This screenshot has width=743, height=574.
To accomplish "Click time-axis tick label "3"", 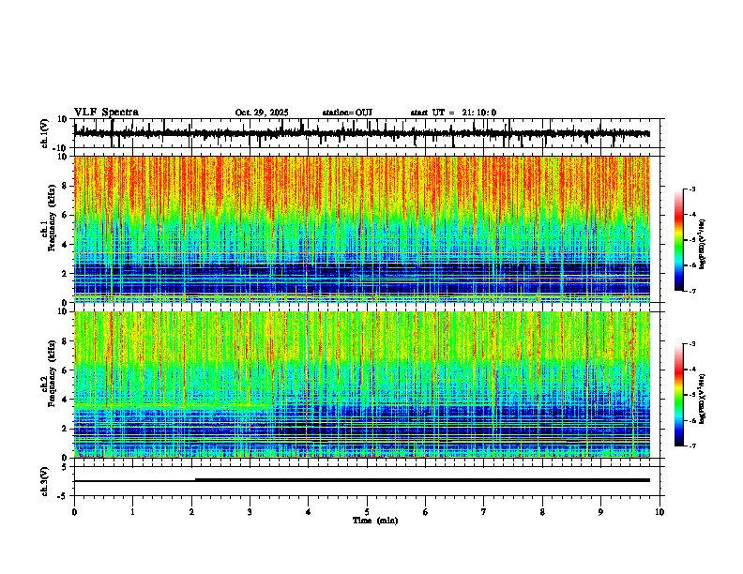I will click(x=250, y=512).
